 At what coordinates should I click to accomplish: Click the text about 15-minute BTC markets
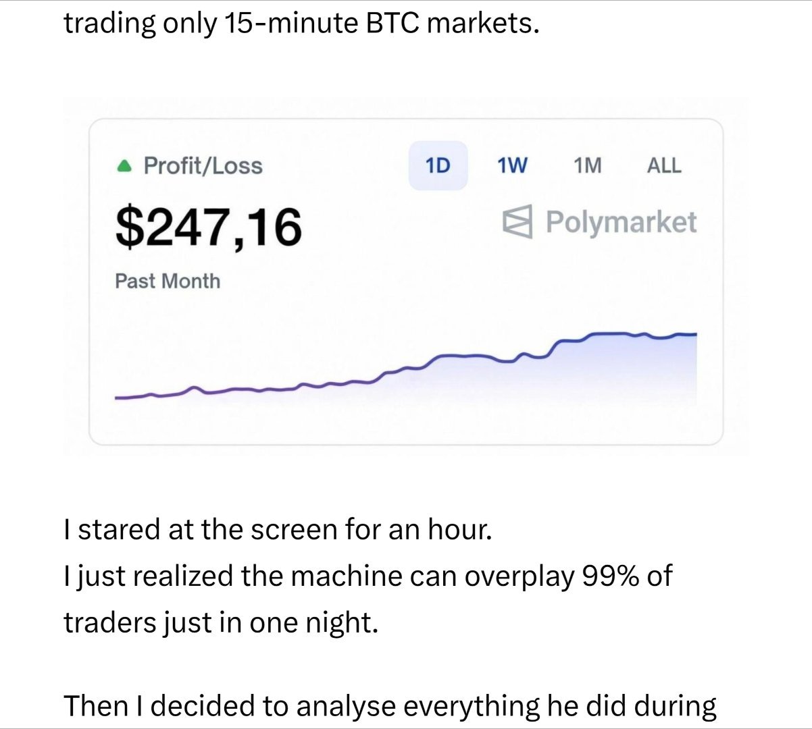click(x=301, y=22)
